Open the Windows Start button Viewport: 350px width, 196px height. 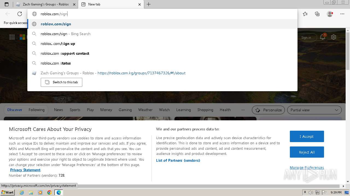[8, 192]
